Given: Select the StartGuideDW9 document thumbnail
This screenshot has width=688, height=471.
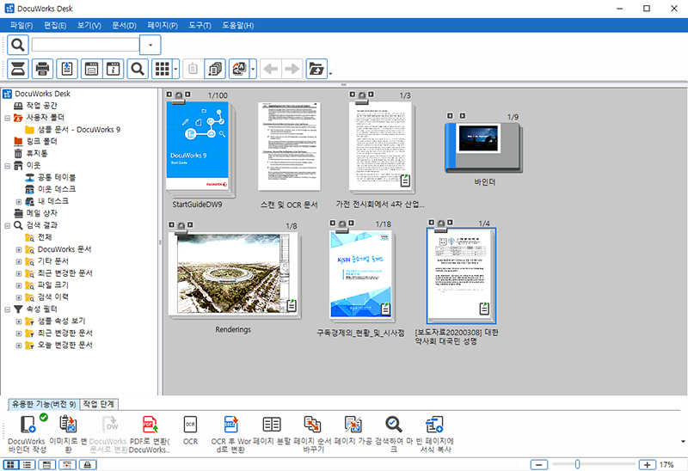Looking at the screenshot, I should (200, 149).
